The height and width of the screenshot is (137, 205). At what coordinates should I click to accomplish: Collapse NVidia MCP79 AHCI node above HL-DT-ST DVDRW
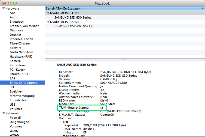(x=48, y=22)
